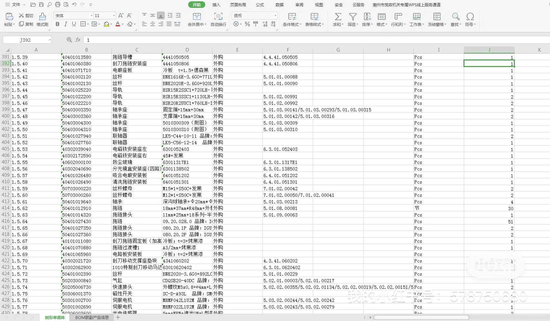
Task: Expand the fill color dropdown arrow
Action: pyautogui.click(x=112, y=24)
